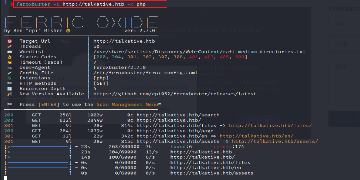This screenshot has width=360, height=180.
Task: Click the explosion emoji beside Timeout (secs)
Action: [x=10, y=62]
